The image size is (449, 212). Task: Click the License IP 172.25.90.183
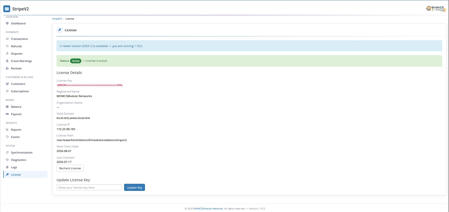(x=66, y=129)
